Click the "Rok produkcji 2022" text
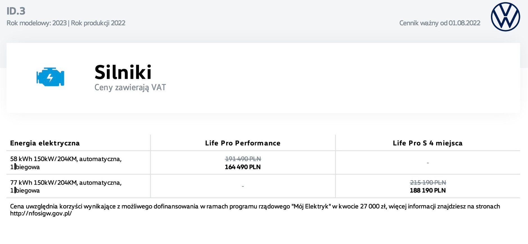Image resolution: width=528 pixels, height=244 pixels. (x=98, y=23)
